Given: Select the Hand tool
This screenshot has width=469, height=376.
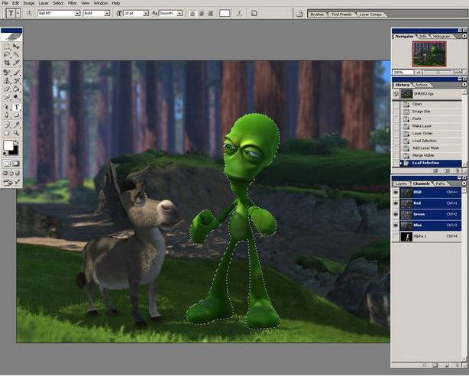Looking at the screenshot, I should coord(7,133).
